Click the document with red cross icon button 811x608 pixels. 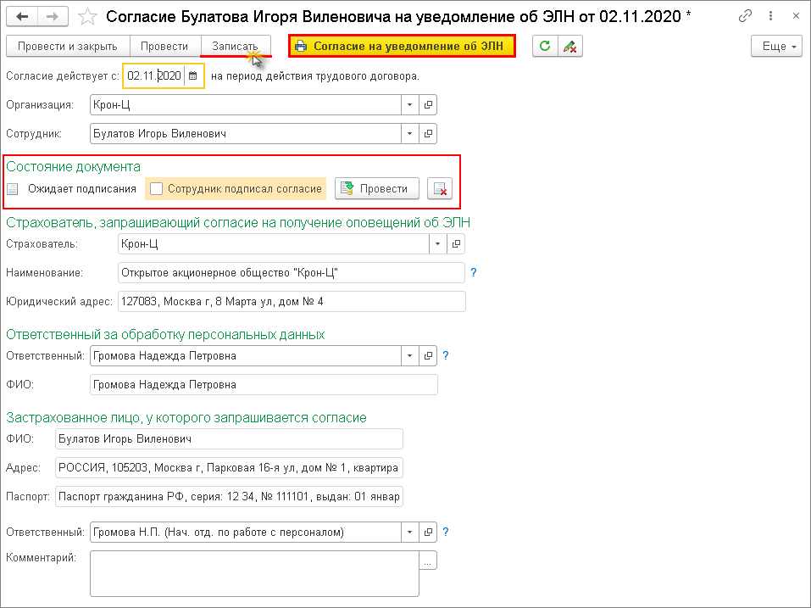(440, 189)
